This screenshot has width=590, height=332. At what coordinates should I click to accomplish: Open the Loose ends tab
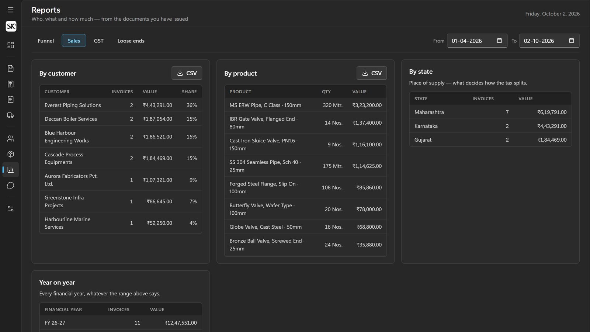click(x=131, y=41)
